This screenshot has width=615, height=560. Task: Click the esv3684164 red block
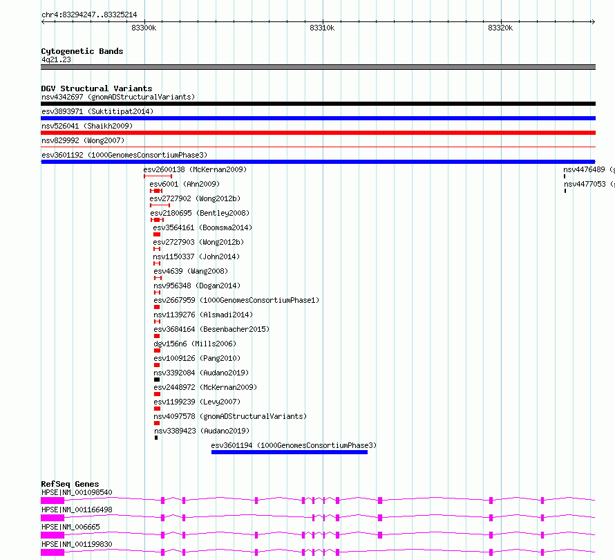pyautogui.click(x=157, y=336)
